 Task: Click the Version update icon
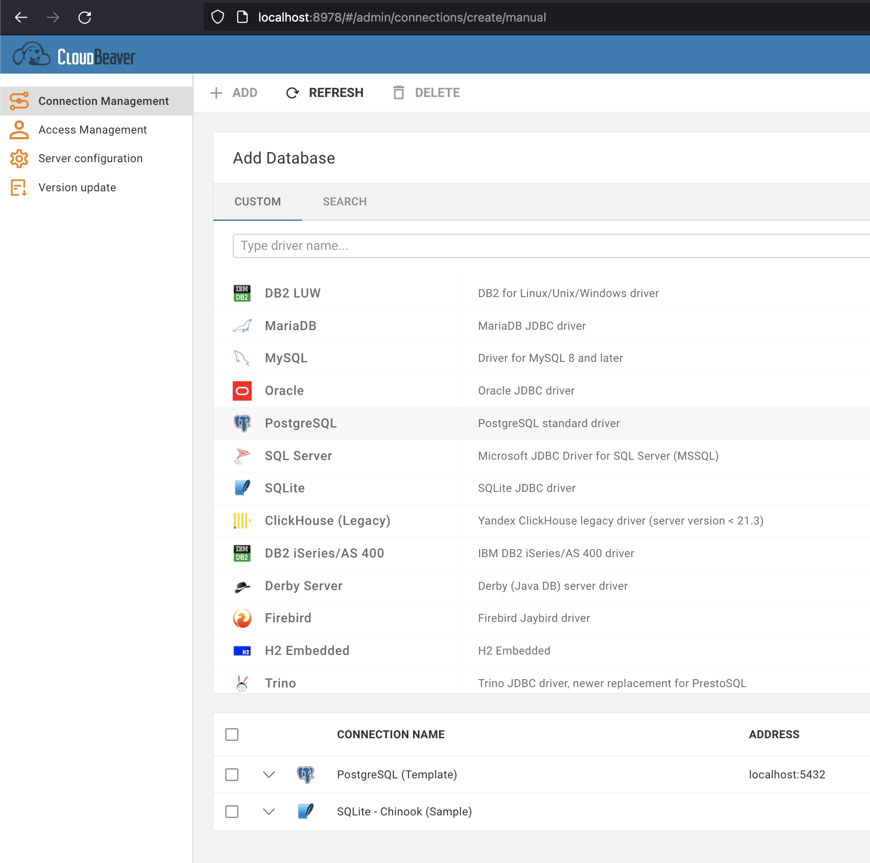tap(19, 187)
